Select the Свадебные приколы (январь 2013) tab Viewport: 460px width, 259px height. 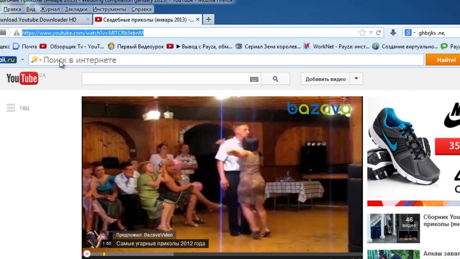tap(148, 19)
